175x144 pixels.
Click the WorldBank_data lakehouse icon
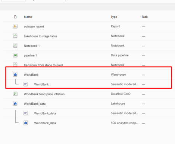tap(15, 104)
